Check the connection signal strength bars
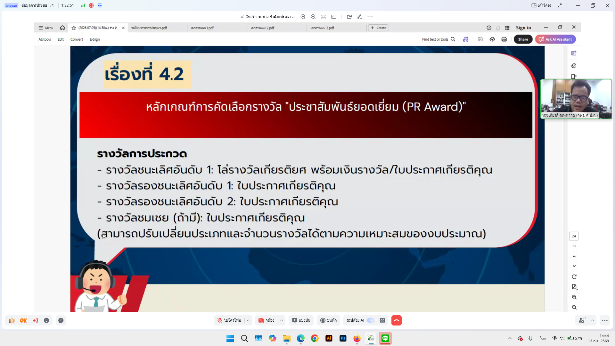 (83, 5)
